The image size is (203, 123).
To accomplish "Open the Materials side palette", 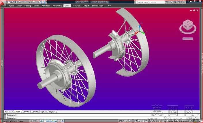I will click(2, 64).
